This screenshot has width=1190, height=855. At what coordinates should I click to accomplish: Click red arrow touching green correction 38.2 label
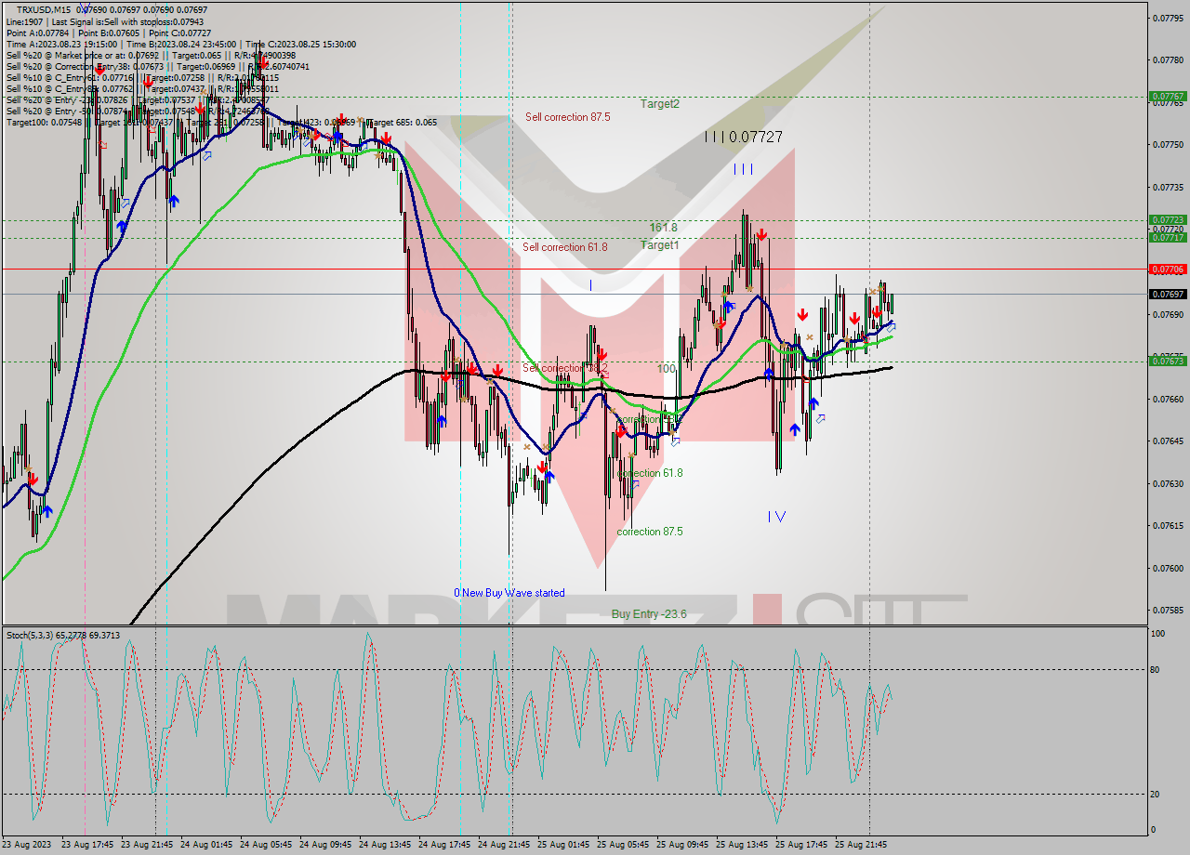(x=620, y=430)
